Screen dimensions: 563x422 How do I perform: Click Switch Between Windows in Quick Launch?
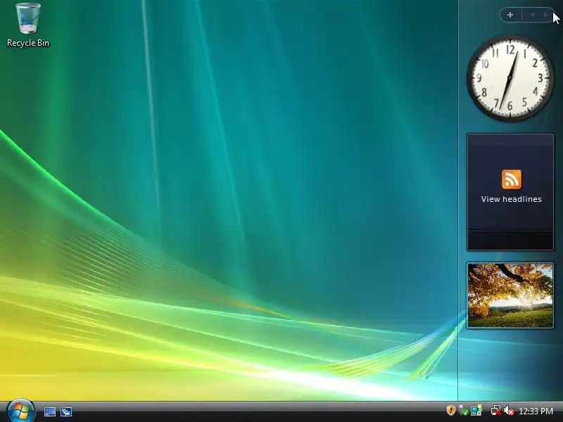66,411
